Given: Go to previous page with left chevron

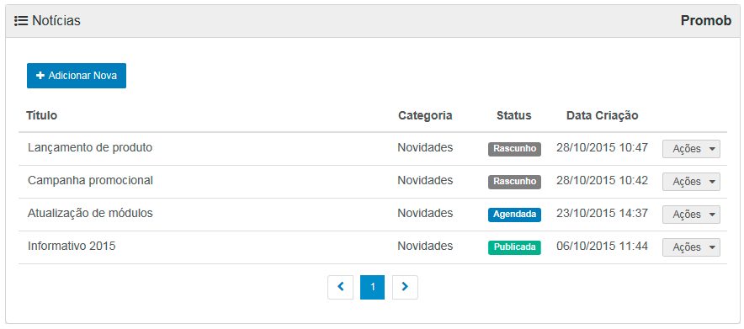Looking at the screenshot, I should [340, 287].
